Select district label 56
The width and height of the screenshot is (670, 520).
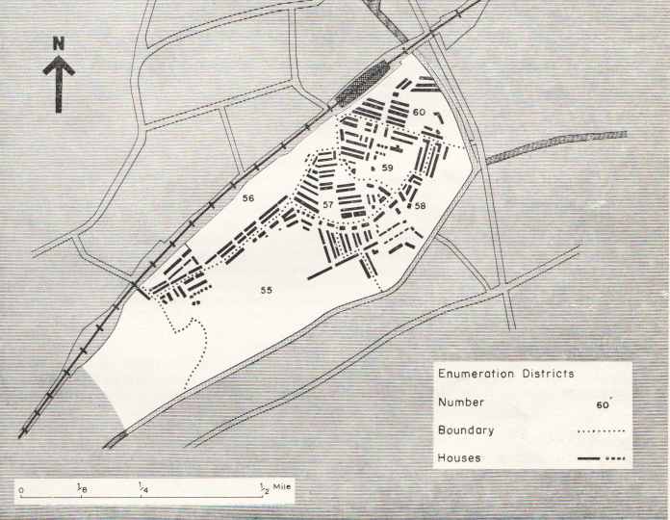(248, 198)
